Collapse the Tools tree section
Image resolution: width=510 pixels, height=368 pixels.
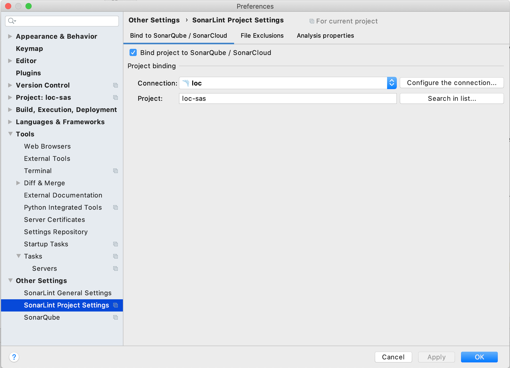coord(10,134)
